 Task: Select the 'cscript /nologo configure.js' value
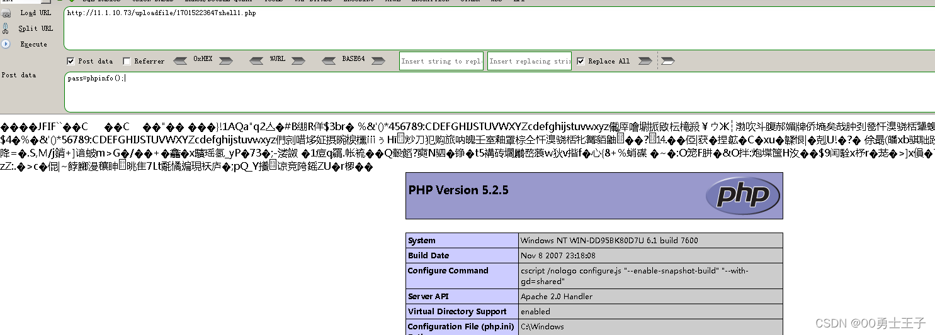[x=634, y=276]
